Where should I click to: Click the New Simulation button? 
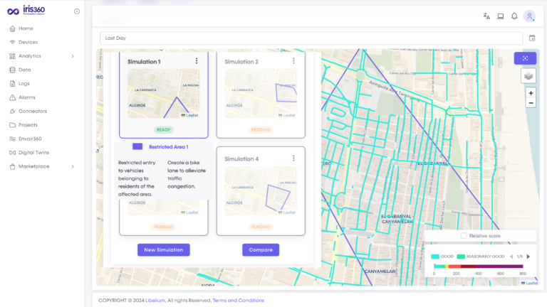coord(164,249)
